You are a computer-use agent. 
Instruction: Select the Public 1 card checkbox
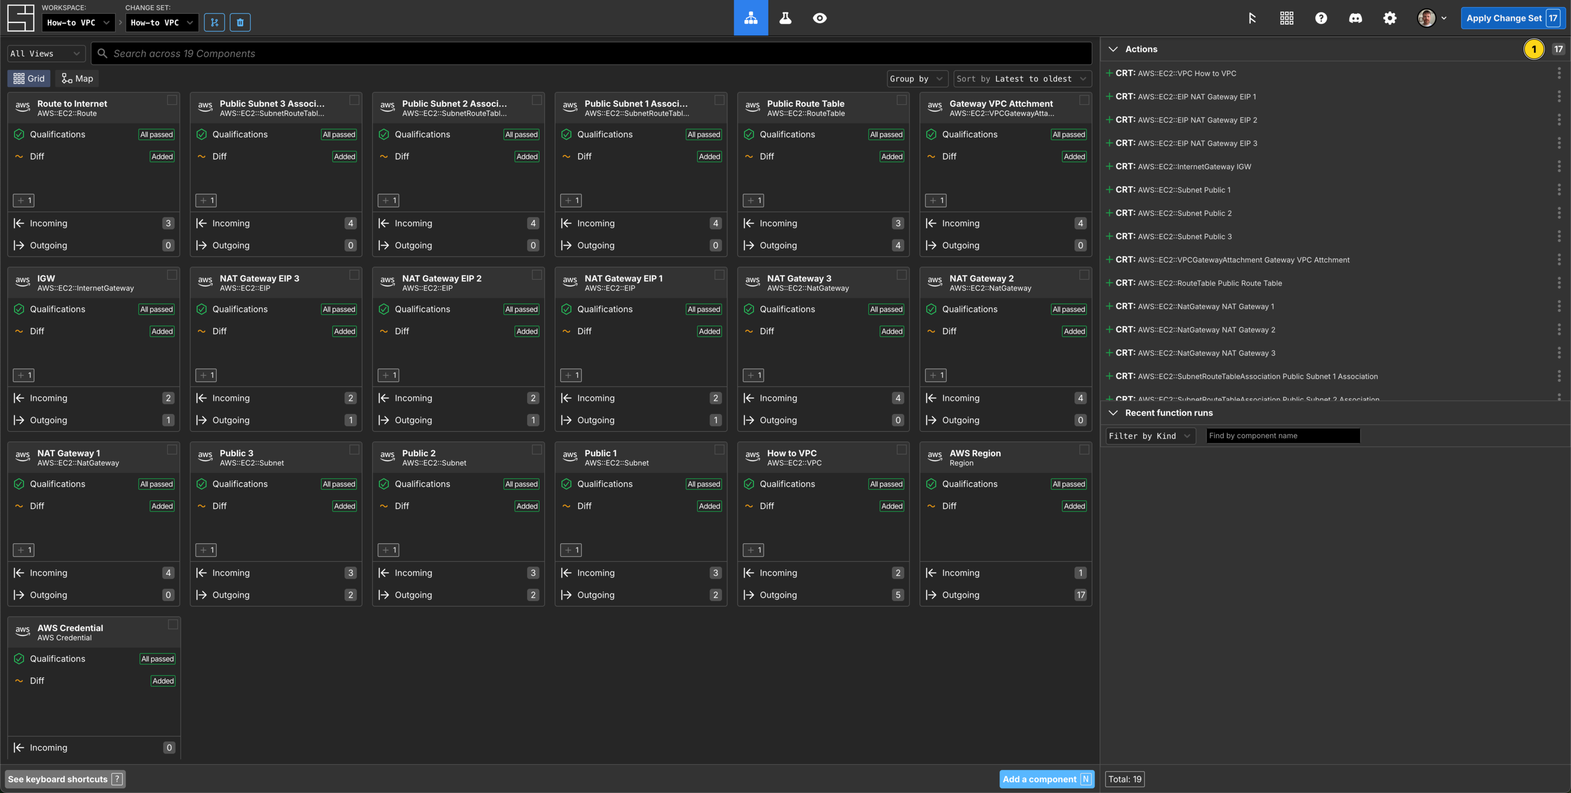coord(719,450)
